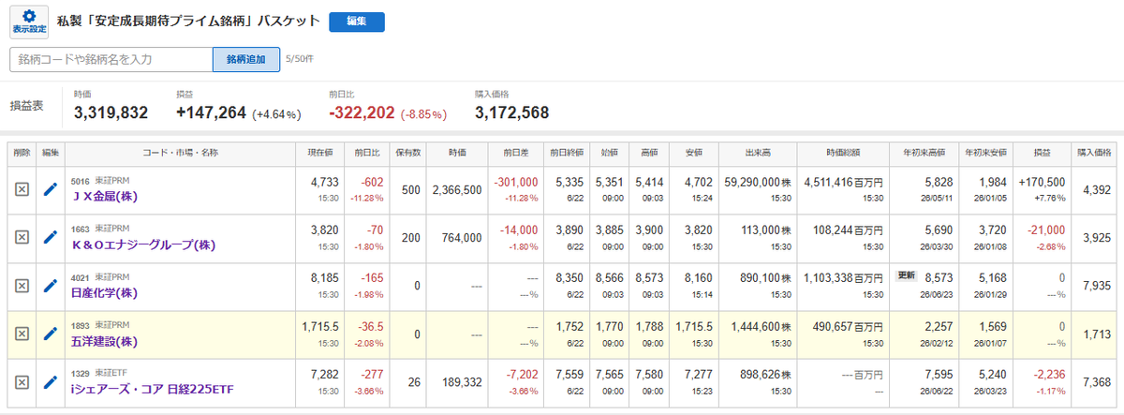1124x415 pixels.
Task: Open the 表示設定 gear settings
Action: click(x=30, y=22)
